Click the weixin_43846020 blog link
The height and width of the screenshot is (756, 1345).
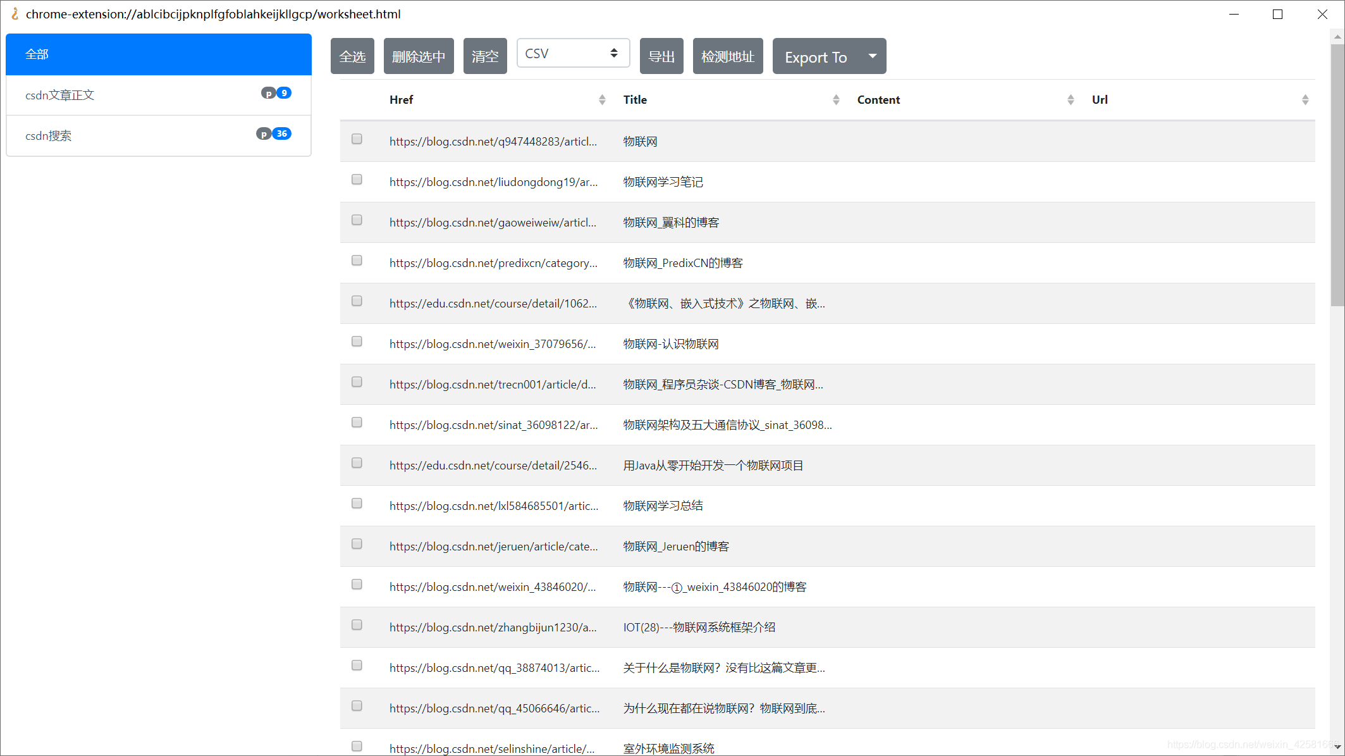click(493, 587)
